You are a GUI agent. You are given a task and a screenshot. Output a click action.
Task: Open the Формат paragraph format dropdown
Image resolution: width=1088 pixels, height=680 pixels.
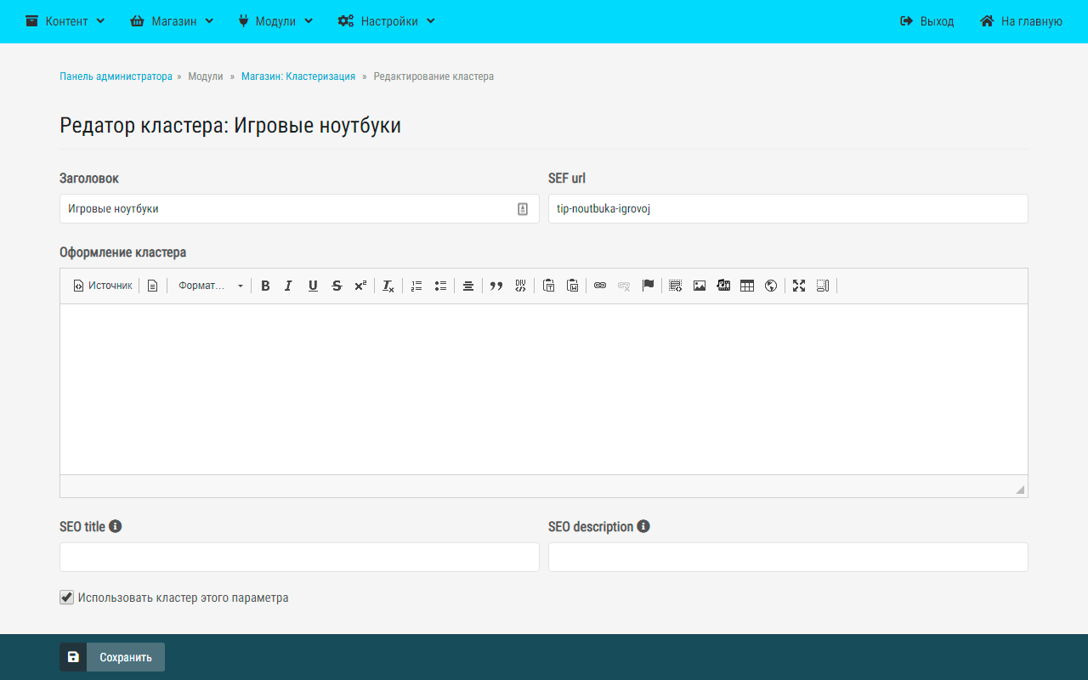(x=210, y=286)
